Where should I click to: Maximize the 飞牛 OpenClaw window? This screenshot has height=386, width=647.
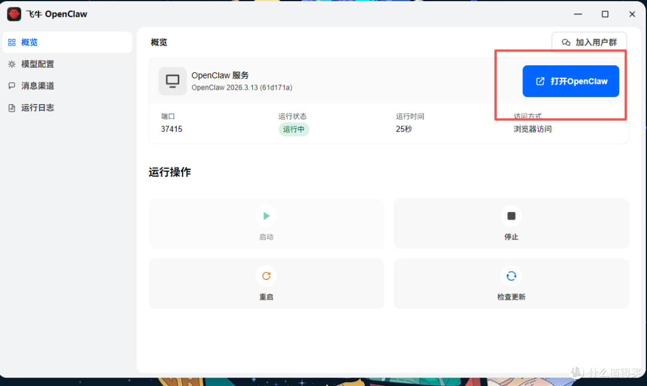(x=605, y=14)
